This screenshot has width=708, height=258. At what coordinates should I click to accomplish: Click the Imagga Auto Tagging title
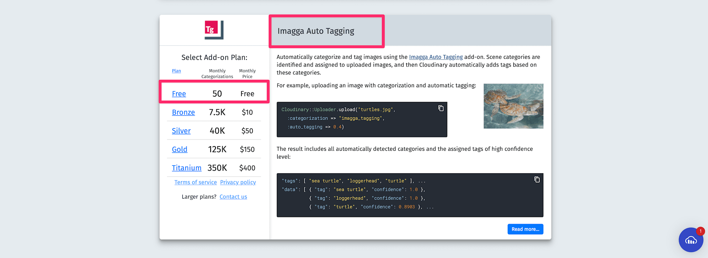coord(316,31)
